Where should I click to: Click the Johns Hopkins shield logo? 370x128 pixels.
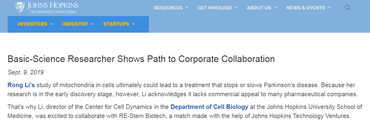click(20, 7)
